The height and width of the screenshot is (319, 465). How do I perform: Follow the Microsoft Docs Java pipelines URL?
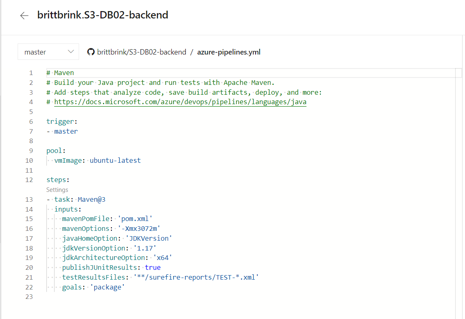180,102
